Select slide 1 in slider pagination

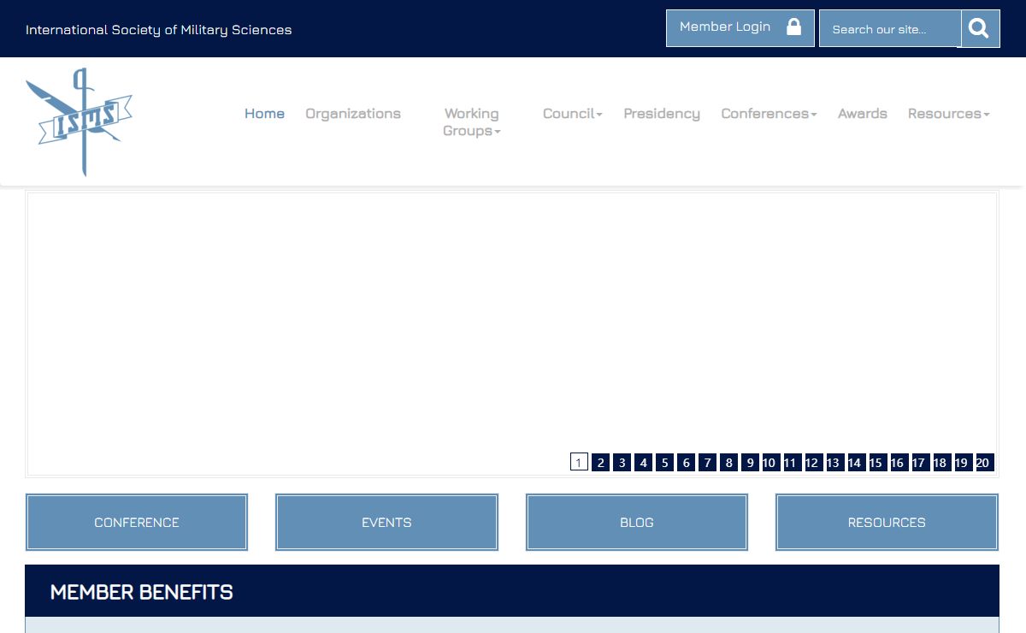pyautogui.click(x=579, y=462)
